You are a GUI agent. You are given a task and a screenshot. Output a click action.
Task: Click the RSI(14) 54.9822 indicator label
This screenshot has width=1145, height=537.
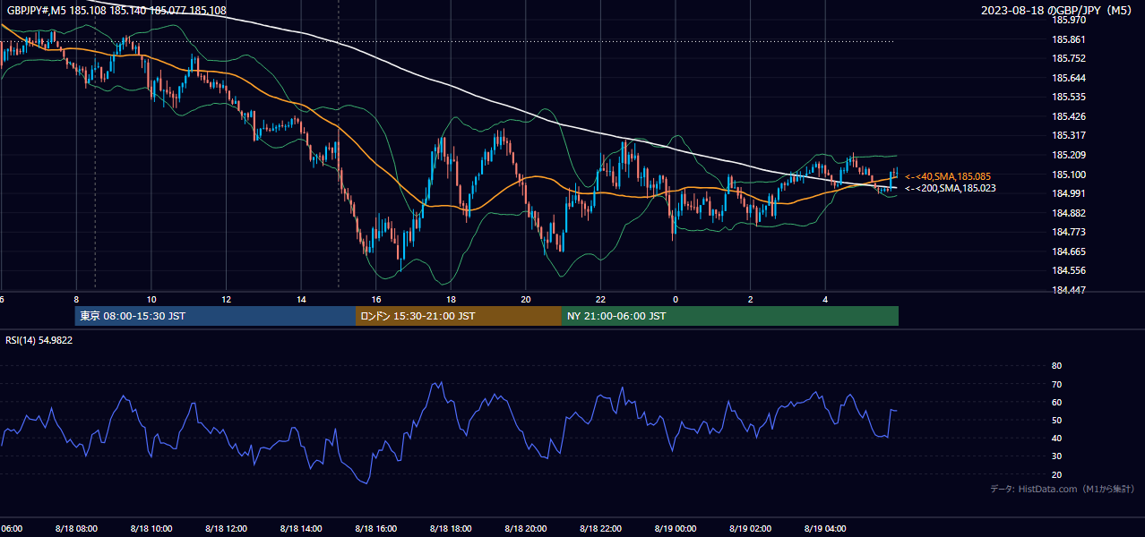(39, 340)
